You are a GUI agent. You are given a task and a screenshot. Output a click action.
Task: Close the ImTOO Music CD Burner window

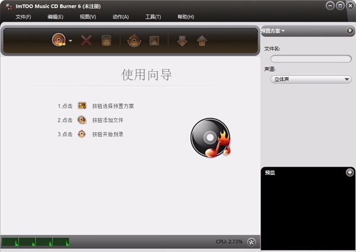[x=350, y=6]
